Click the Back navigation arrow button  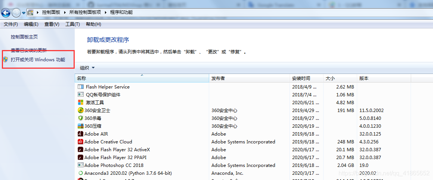(6, 12)
